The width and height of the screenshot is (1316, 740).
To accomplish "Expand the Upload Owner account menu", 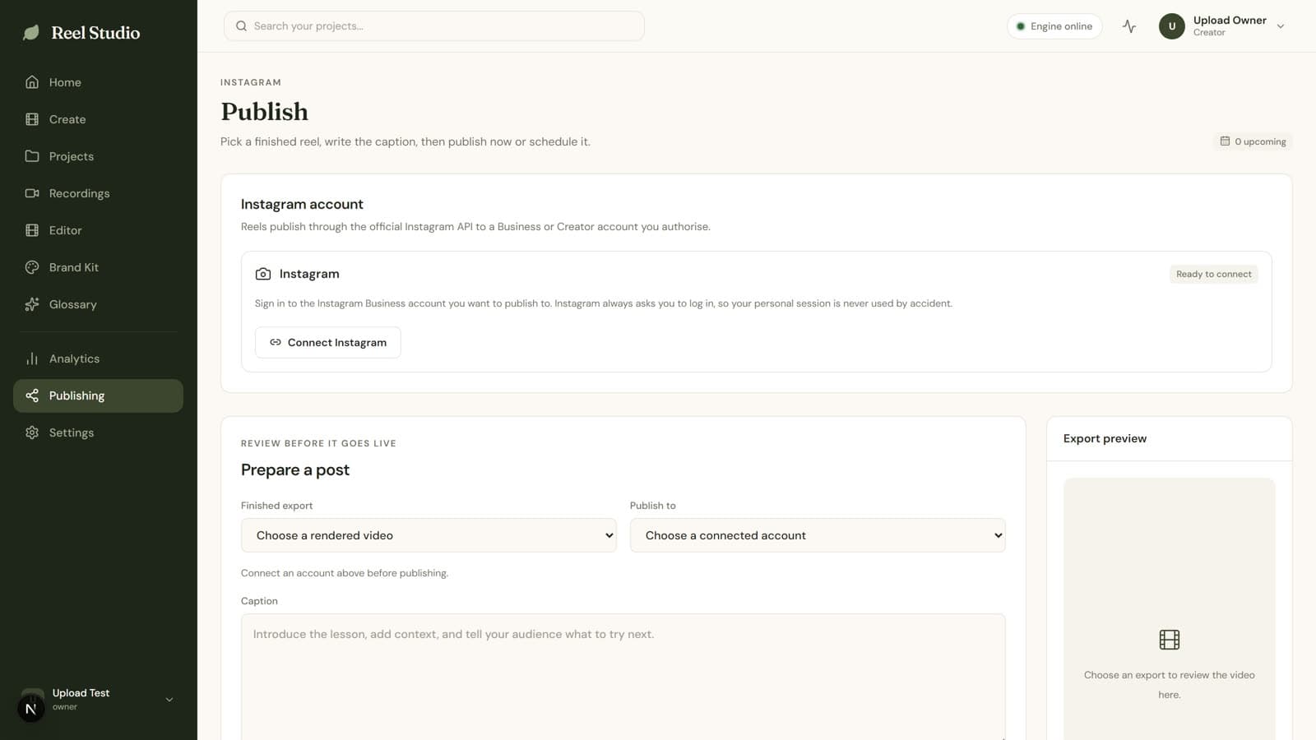I will [1222, 26].
